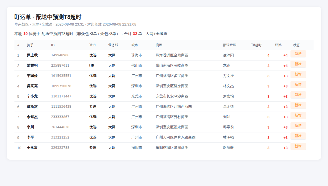The height and width of the screenshot is (186, 328).
Task: Click the 配送经理 column header
Action: pos(230,45)
